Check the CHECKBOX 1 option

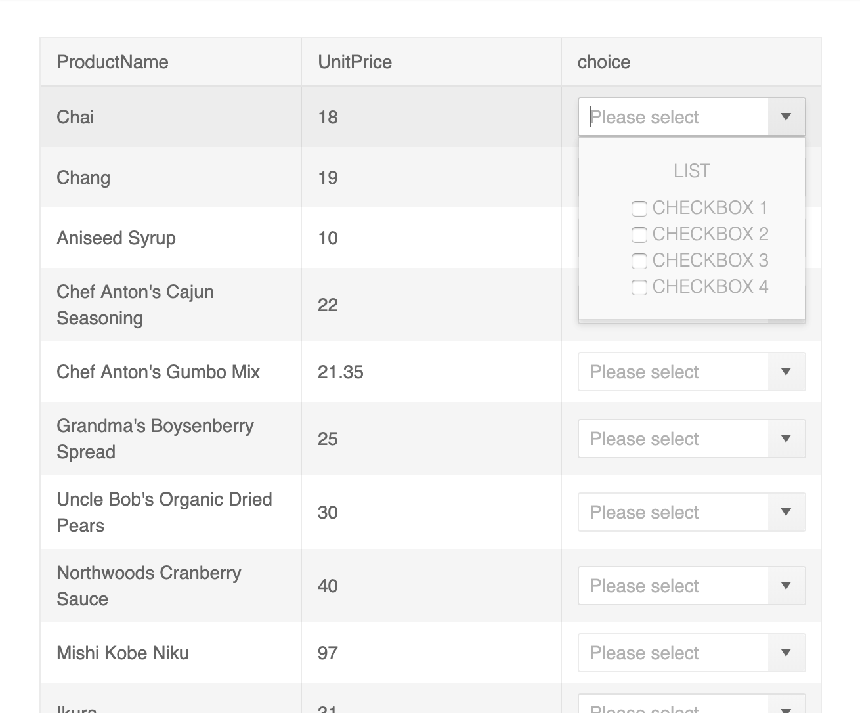pyautogui.click(x=639, y=209)
